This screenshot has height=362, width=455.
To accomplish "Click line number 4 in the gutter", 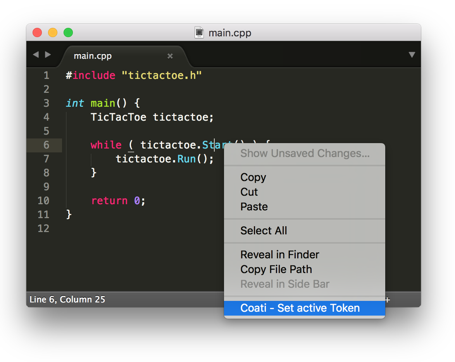I will (x=47, y=117).
